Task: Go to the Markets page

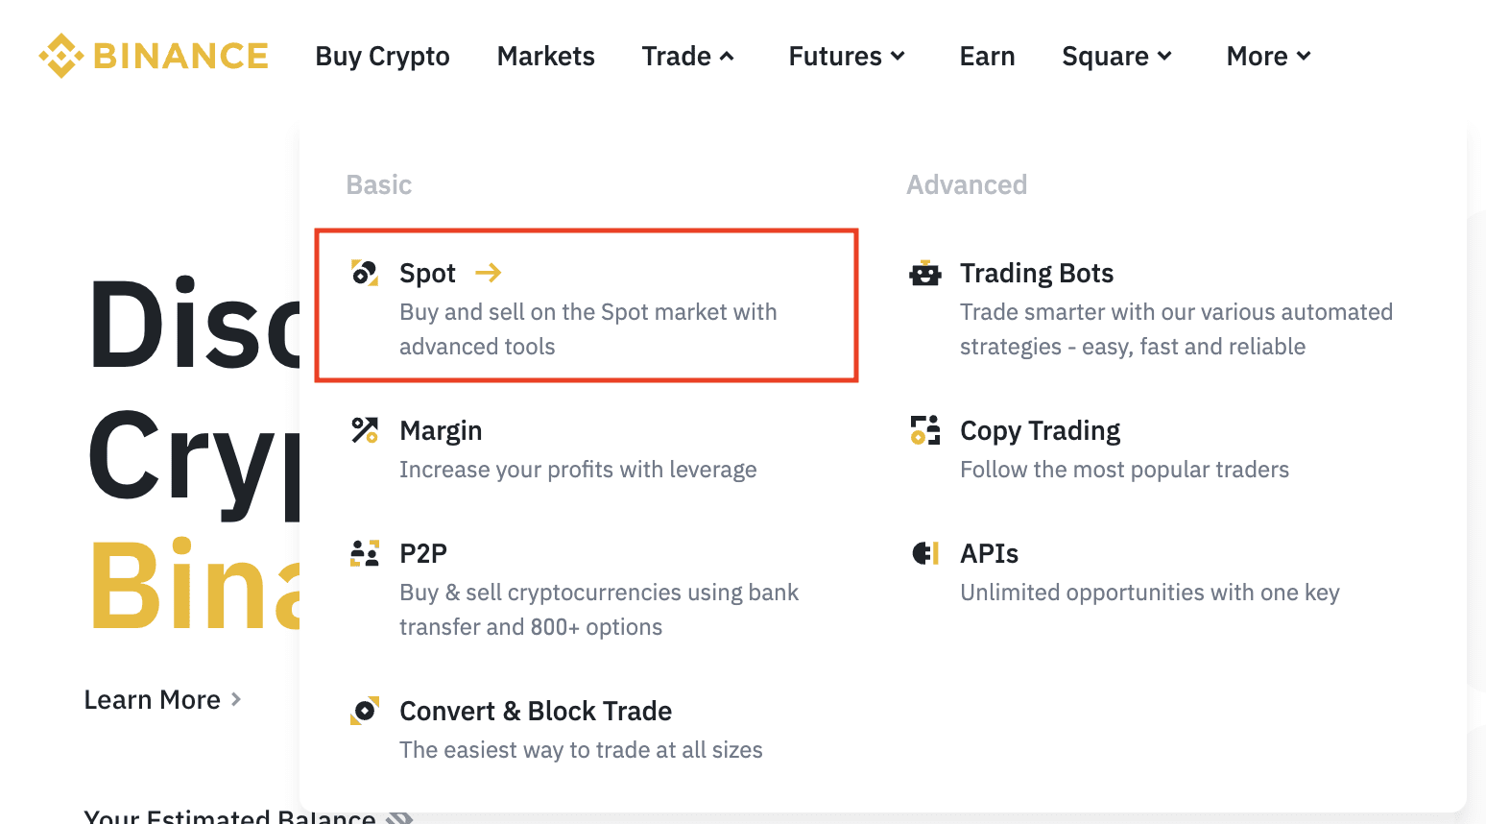Action: point(545,57)
